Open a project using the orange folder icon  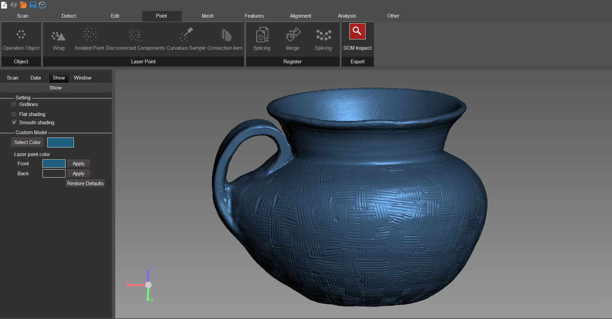(x=23, y=5)
